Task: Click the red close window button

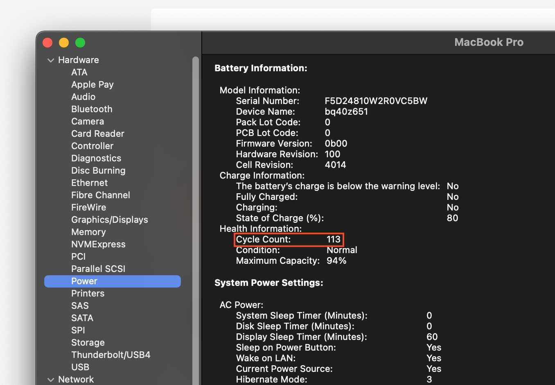Action: [x=47, y=43]
